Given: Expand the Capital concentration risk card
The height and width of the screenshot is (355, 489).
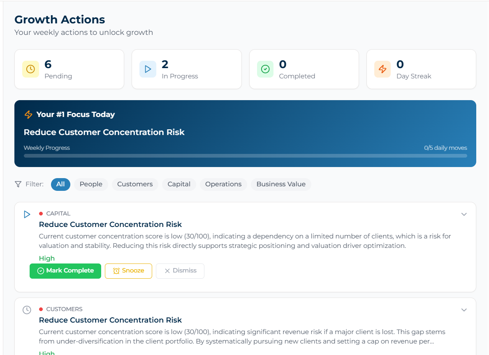Looking at the screenshot, I should pyautogui.click(x=464, y=214).
